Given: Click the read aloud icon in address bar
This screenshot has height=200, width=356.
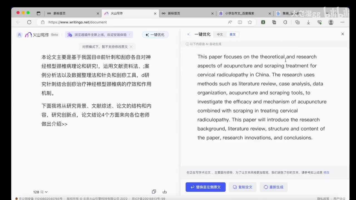Looking at the screenshot, I should (x=230, y=22).
